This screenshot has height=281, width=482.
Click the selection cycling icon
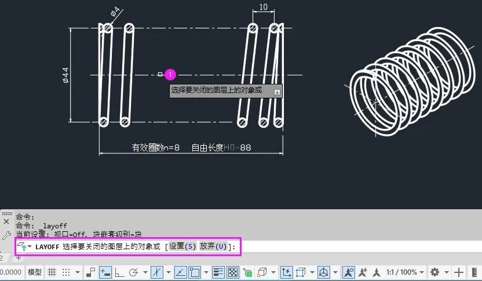click(x=247, y=272)
